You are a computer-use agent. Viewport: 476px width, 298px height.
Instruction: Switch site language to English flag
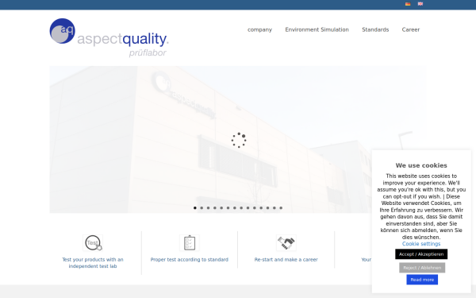tap(420, 4)
